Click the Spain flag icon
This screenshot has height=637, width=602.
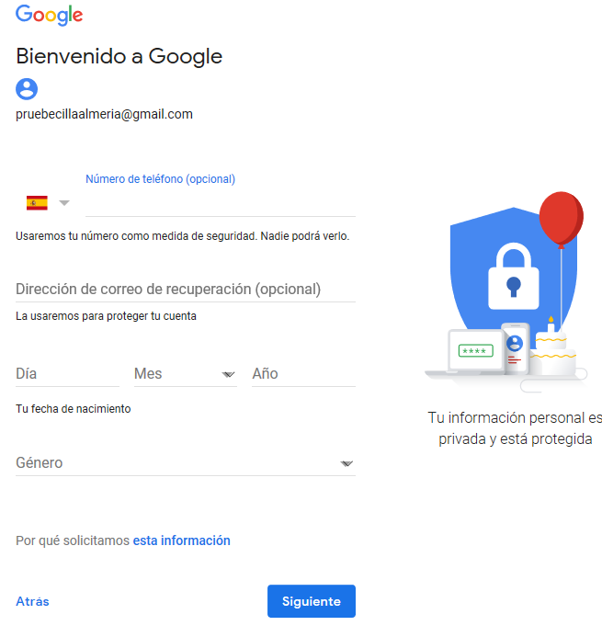pyautogui.click(x=37, y=202)
